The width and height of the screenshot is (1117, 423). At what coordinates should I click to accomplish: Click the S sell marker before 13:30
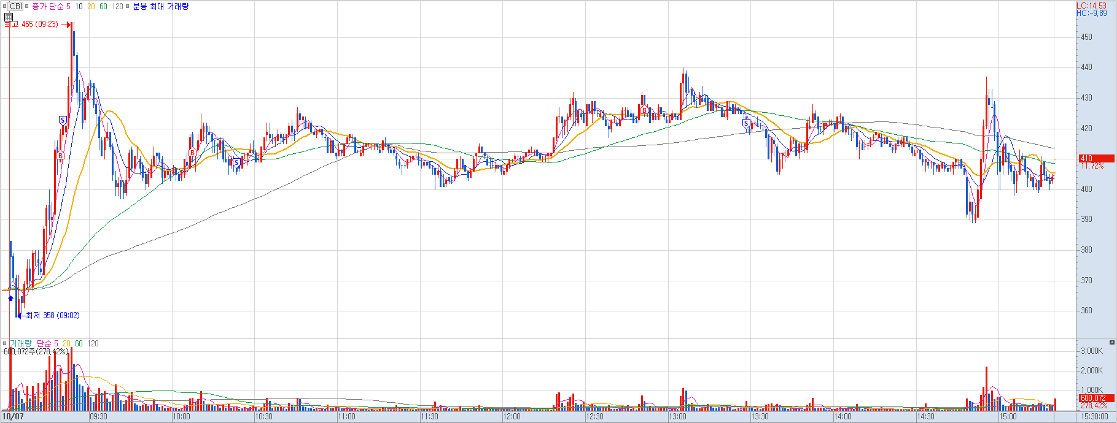(747, 124)
